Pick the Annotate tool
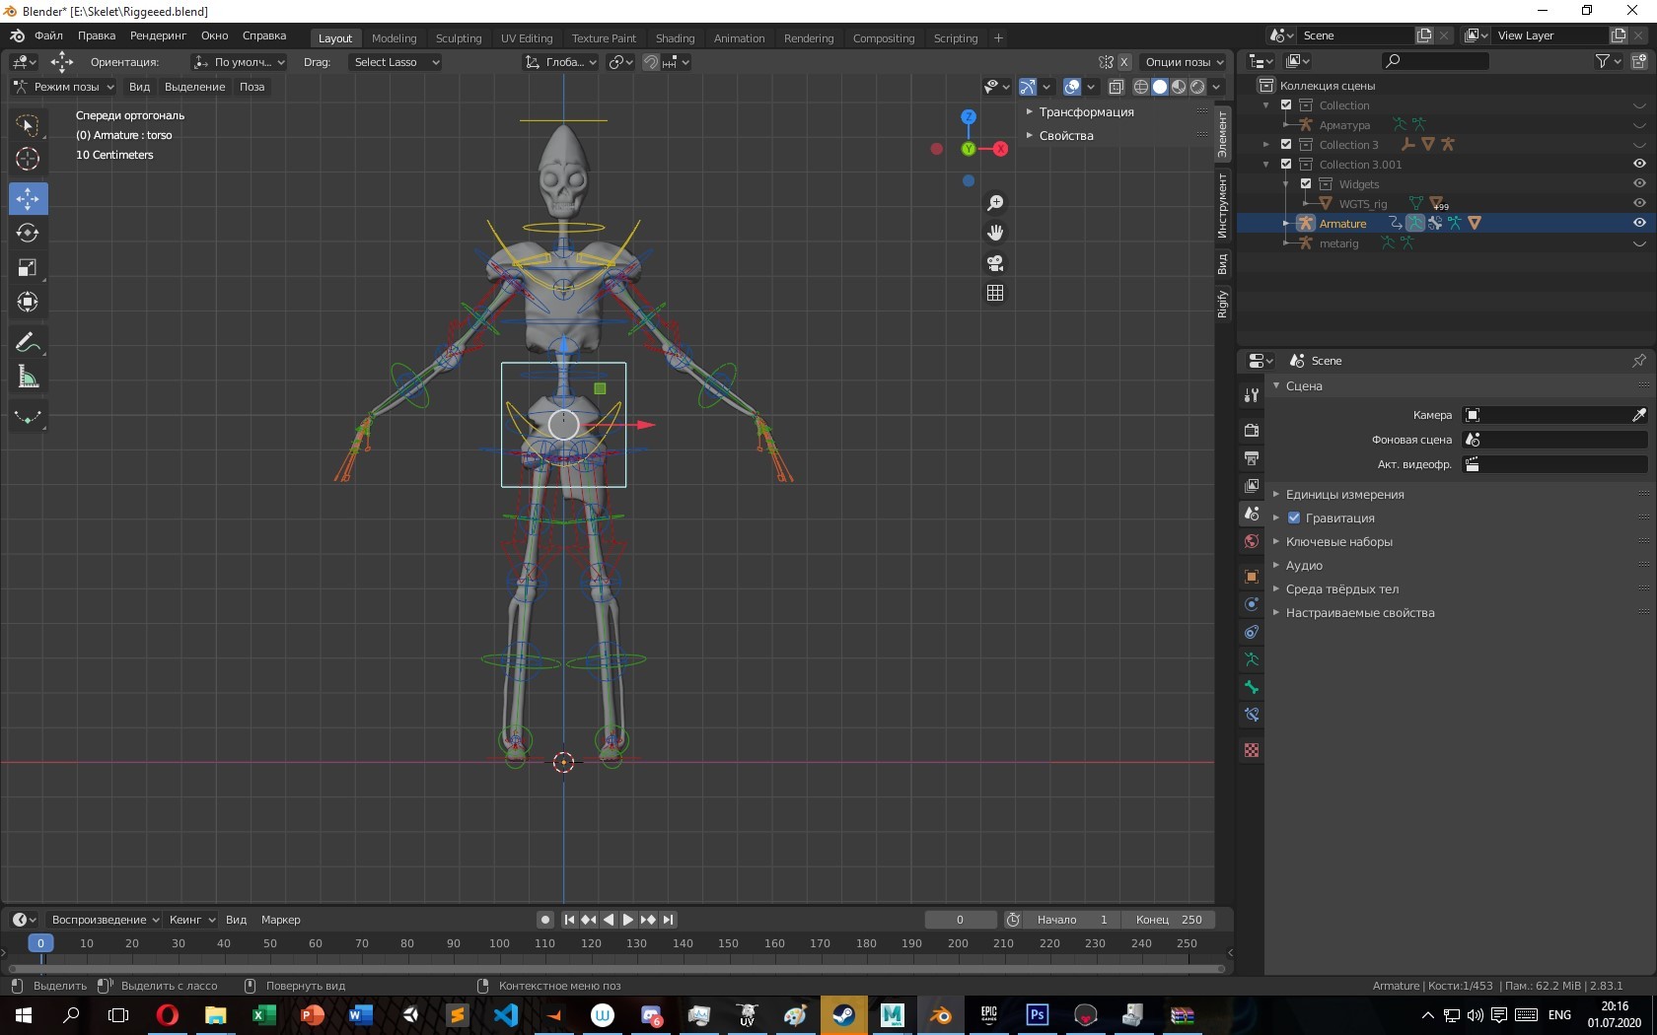The width and height of the screenshot is (1657, 1035). pyautogui.click(x=28, y=341)
